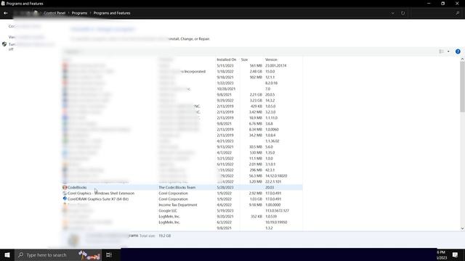The height and width of the screenshot is (261, 465).
Task: Select the size value 565 MB
Action: pyautogui.click(x=256, y=66)
